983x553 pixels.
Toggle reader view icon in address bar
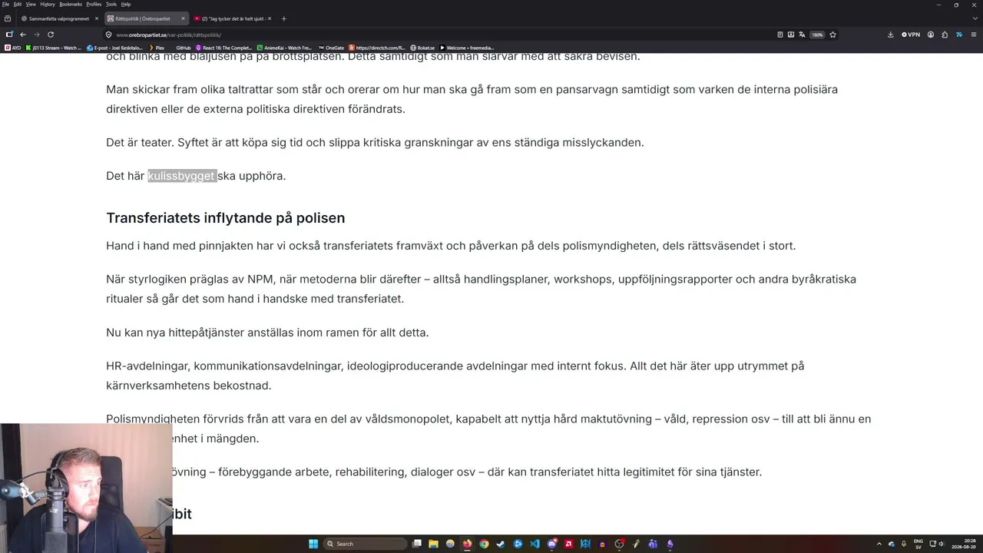pyautogui.click(x=780, y=35)
